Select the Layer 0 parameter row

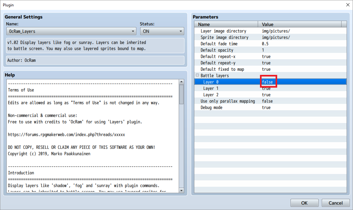pyautogui.click(x=270, y=82)
